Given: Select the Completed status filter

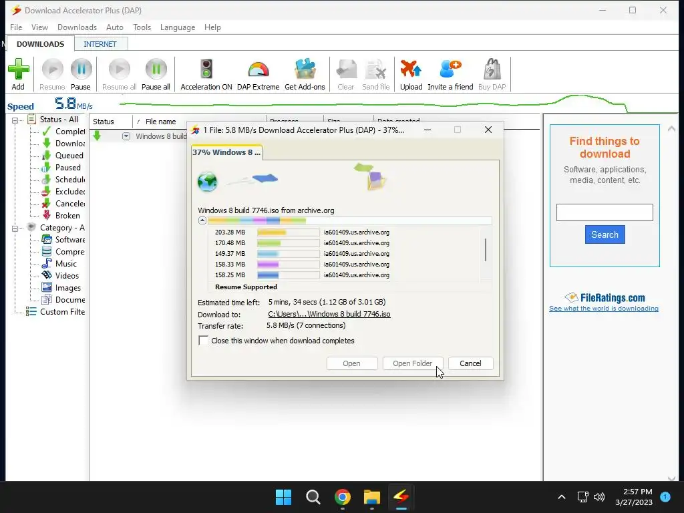Looking at the screenshot, I should [63, 132].
